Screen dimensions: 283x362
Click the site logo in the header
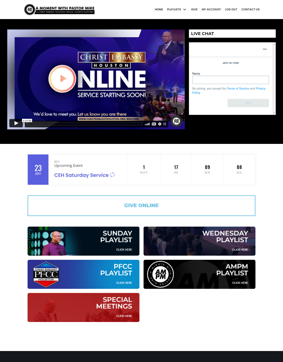[59, 10]
